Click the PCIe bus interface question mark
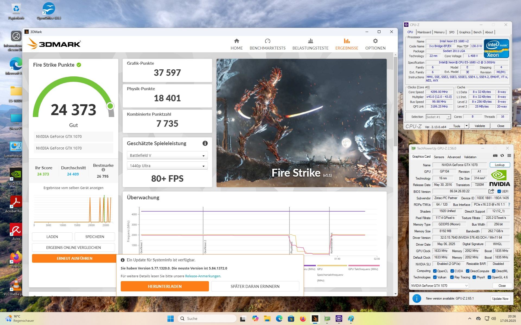 [x=509, y=205]
